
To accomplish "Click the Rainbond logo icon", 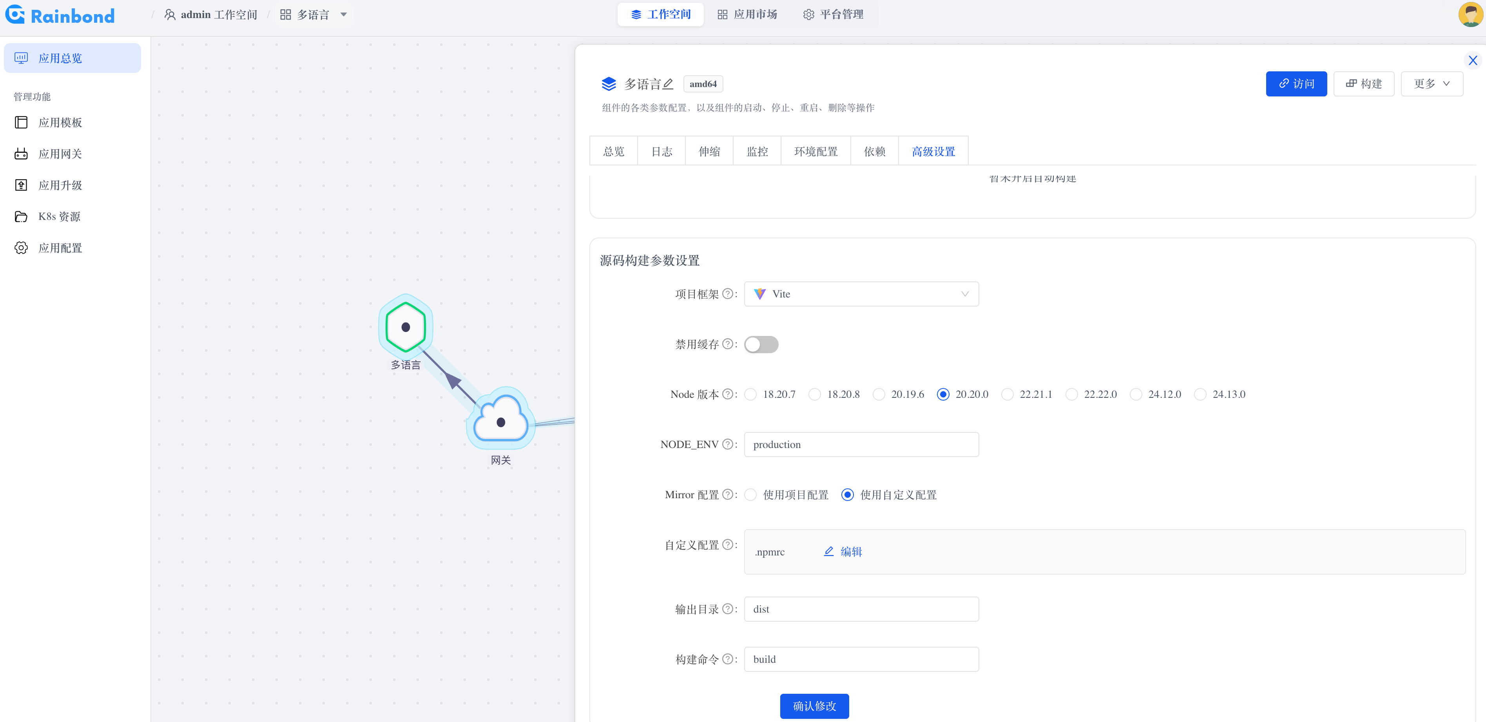I will tap(15, 15).
